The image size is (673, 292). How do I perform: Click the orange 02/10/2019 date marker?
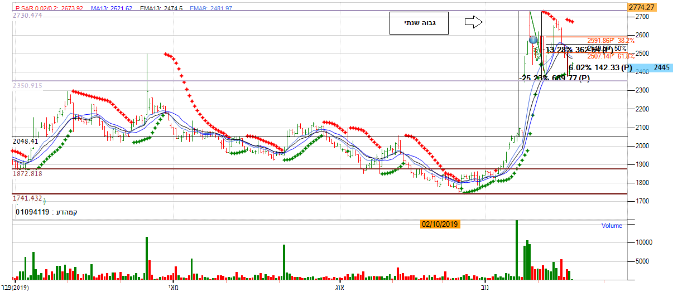pos(440,224)
